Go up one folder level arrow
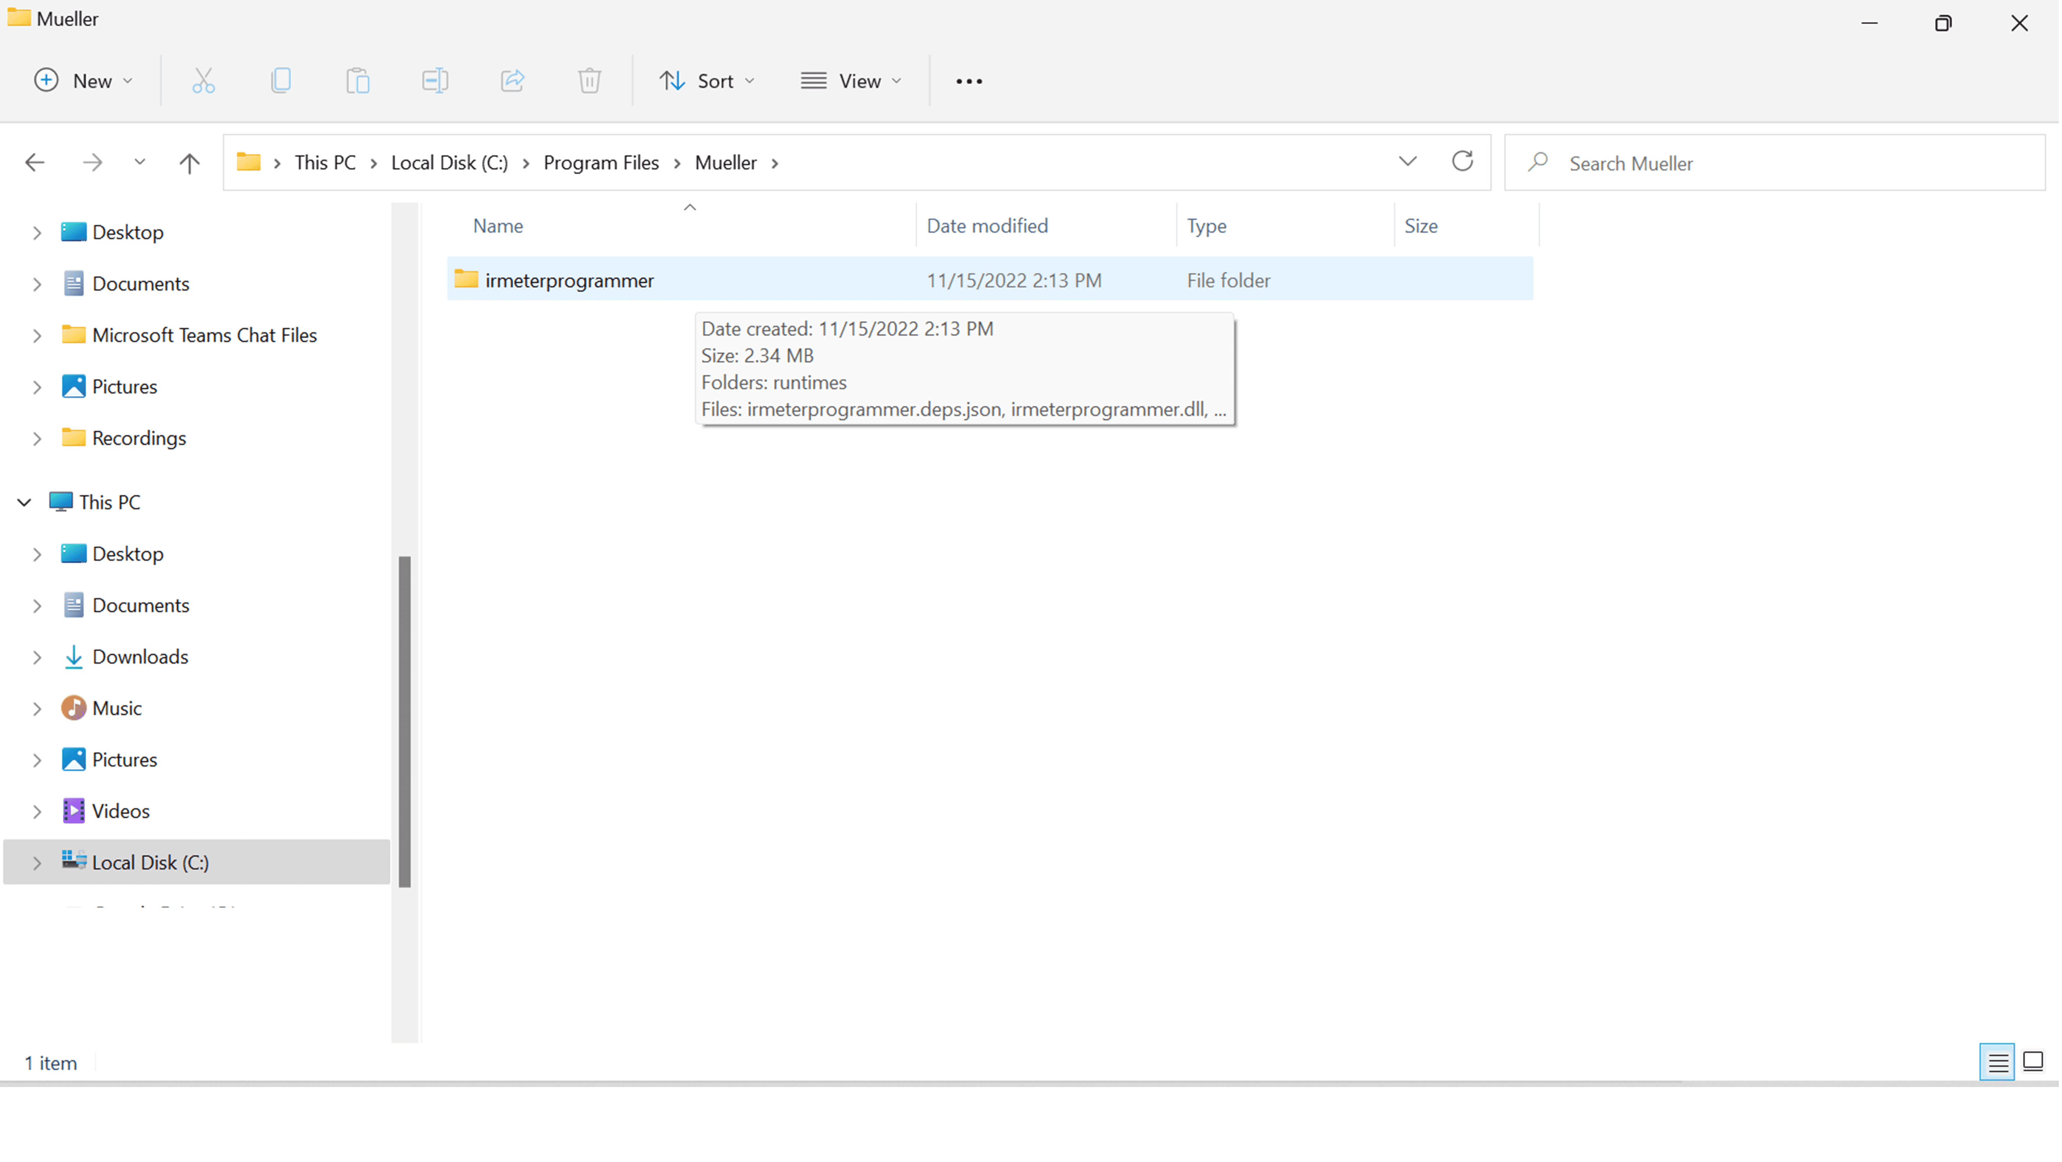Screen dimensions: 2062x1162 pyautogui.click(x=190, y=163)
